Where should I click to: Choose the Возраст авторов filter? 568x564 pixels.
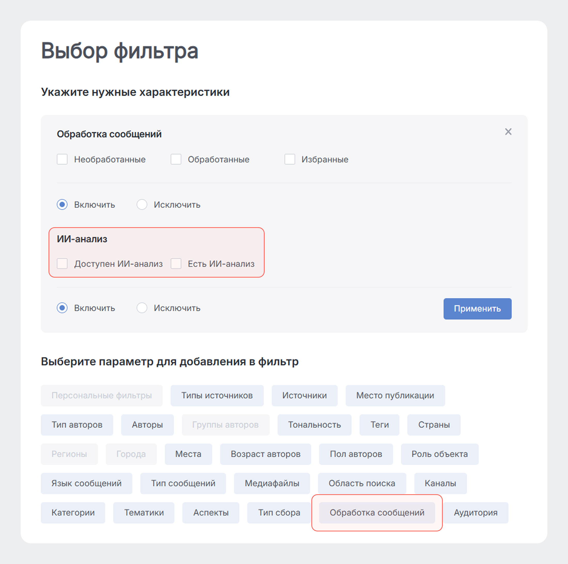click(x=265, y=454)
